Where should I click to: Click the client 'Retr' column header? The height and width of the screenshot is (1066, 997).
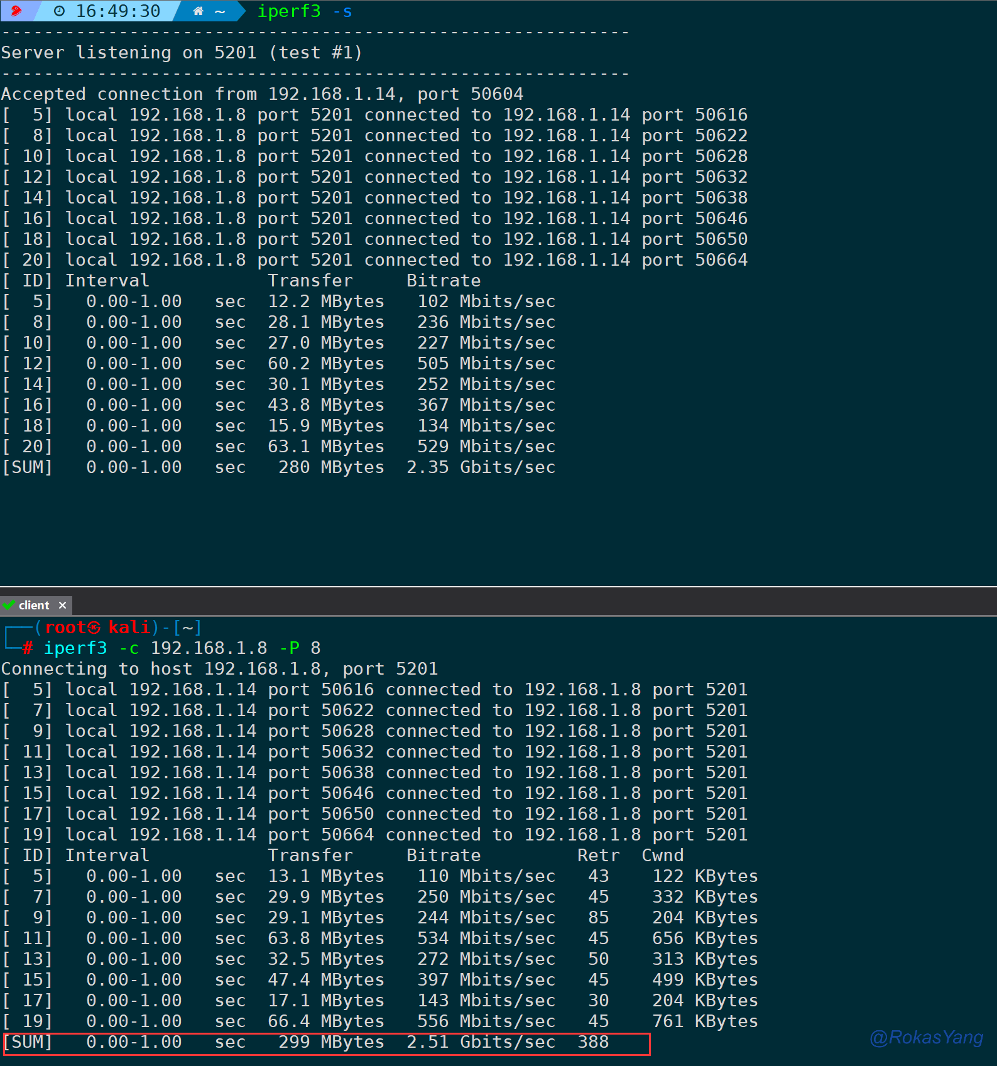coord(598,855)
